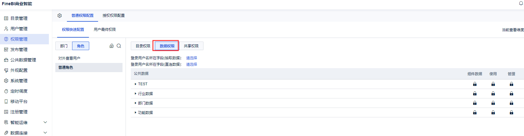Toggle 功能数据 管理 permission lock
The width and height of the screenshot is (524, 136).
(x=511, y=112)
